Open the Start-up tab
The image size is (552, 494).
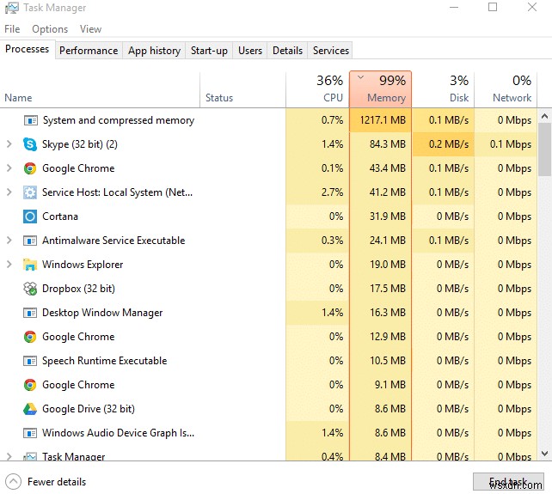pyautogui.click(x=209, y=51)
